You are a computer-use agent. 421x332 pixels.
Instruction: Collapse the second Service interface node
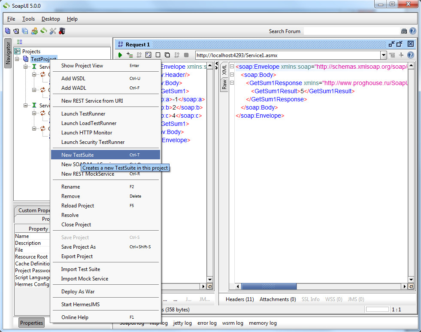pyautogui.click(x=25, y=105)
